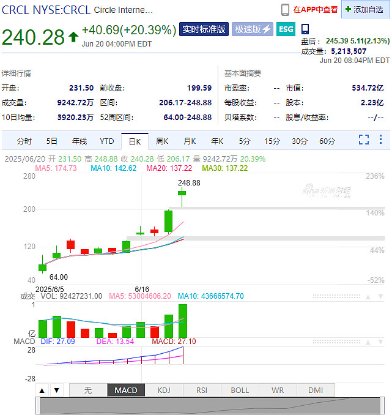The height and width of the screenshot is (415, 392).
Task: Select the 日K chart tab
Action: point(135,141)
